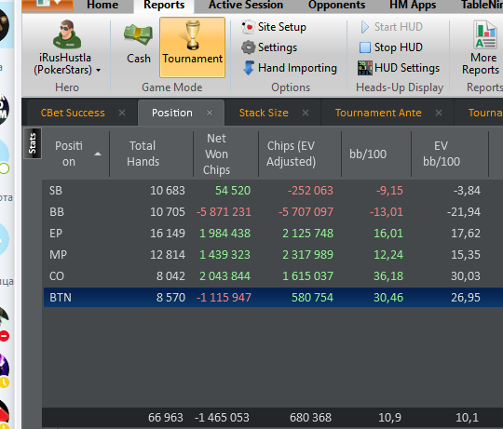This screenshot has width=503, height=429.
Task: Click the -5 871 231 net won cell
Action: coord(224,212)
